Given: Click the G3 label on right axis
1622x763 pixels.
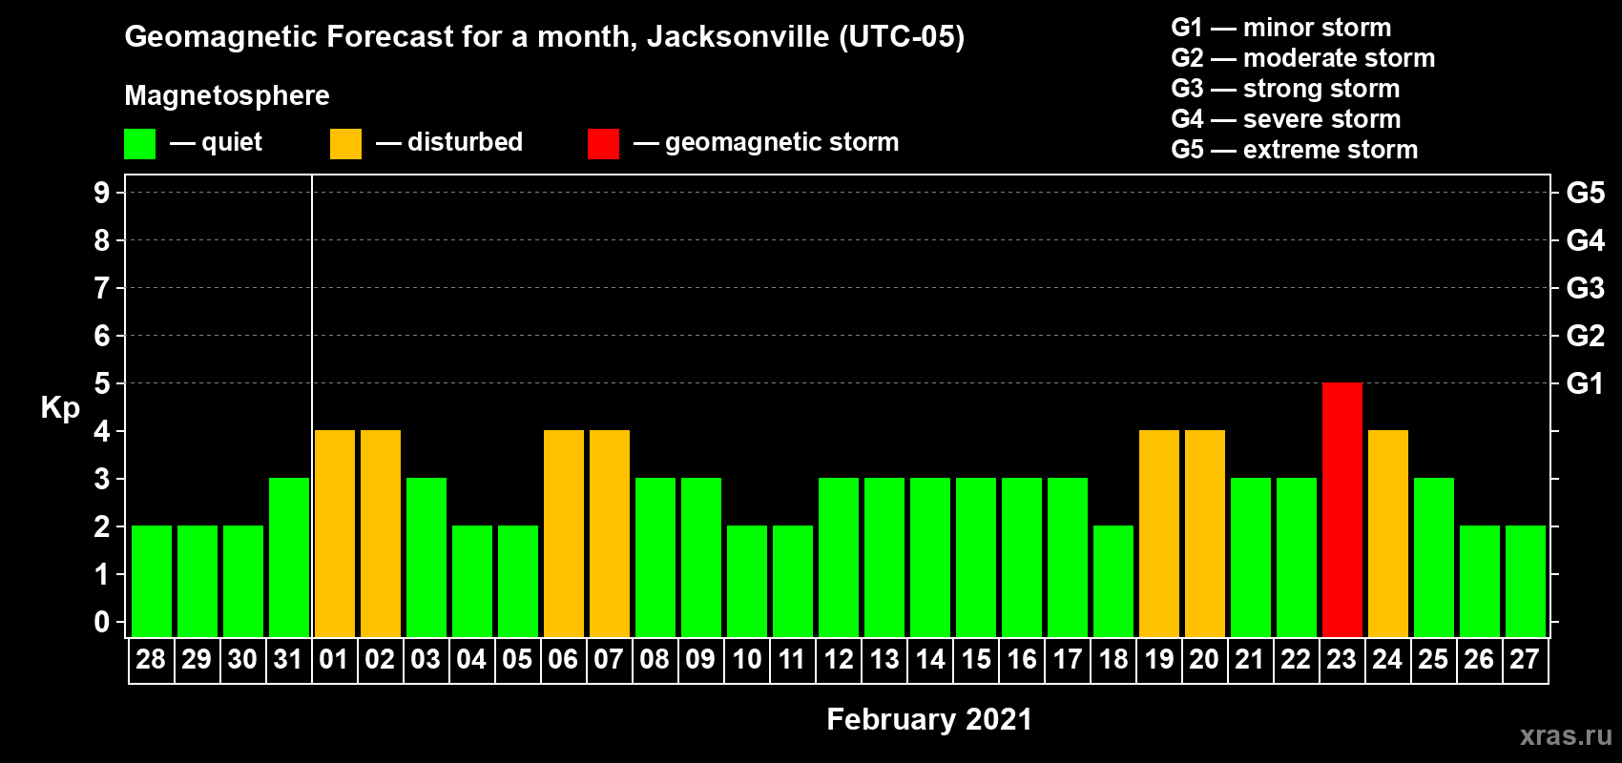Looking at the screenshot, I should 1586,288.
